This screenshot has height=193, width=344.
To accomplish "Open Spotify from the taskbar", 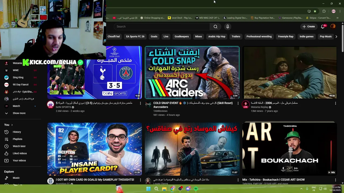I will 196,189.
